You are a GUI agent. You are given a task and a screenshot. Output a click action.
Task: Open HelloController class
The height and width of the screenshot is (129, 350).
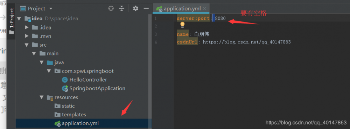(88, 80)
